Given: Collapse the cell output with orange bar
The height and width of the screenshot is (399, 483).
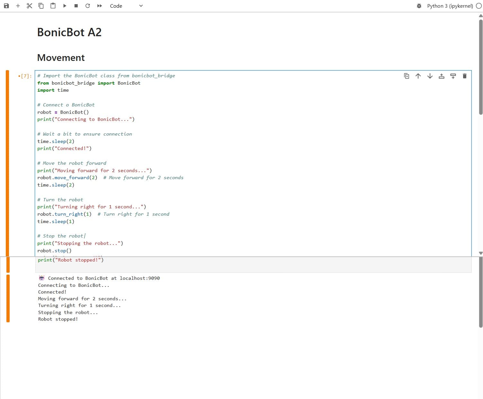Looking at the screenshot, I should [8, 298].
